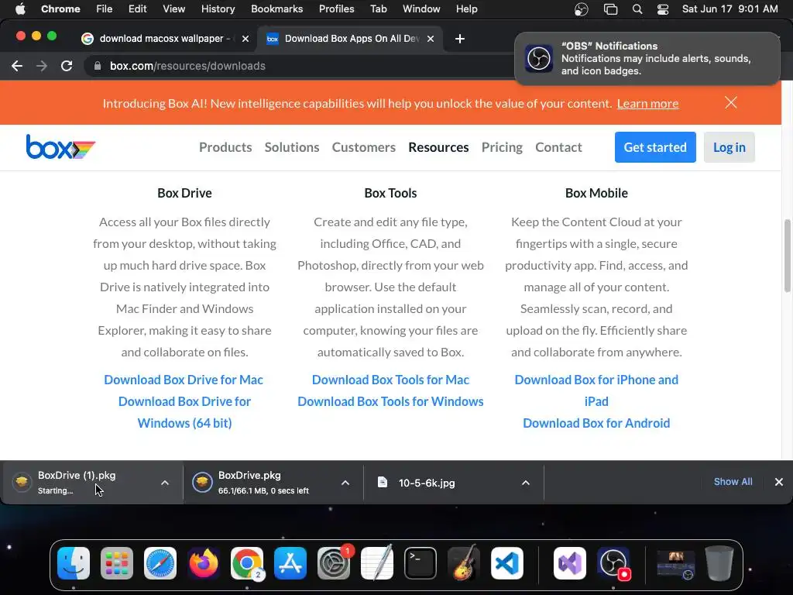The height and width of the screenshot is (595, 793).
Task: Click the BoxDrive (1).pkg package icon
Action: tap(22, 482)
